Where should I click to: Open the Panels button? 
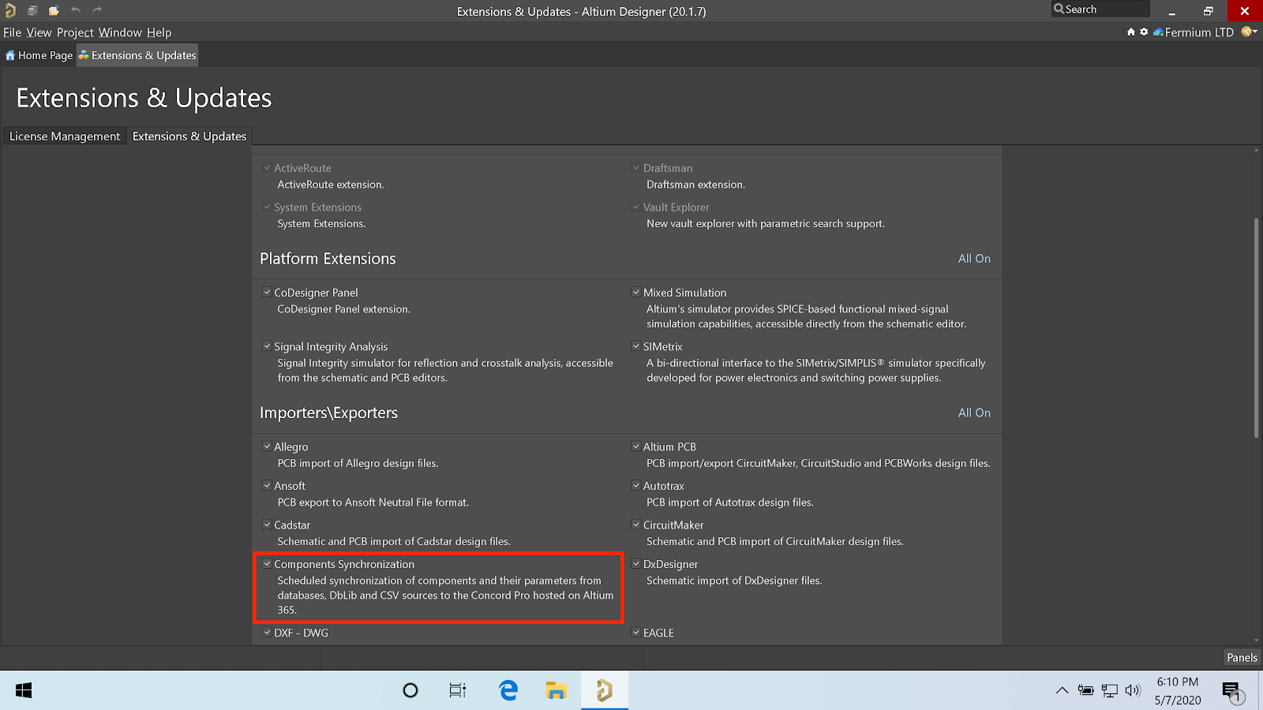tap(1242, 657)
